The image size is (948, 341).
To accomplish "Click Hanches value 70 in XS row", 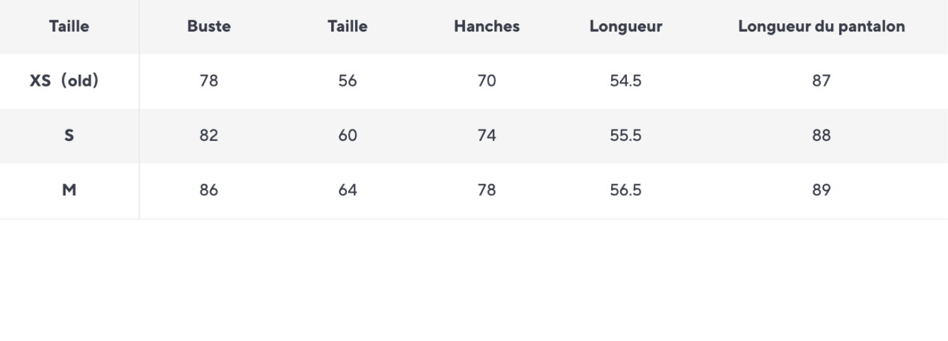I will point(487,81).
